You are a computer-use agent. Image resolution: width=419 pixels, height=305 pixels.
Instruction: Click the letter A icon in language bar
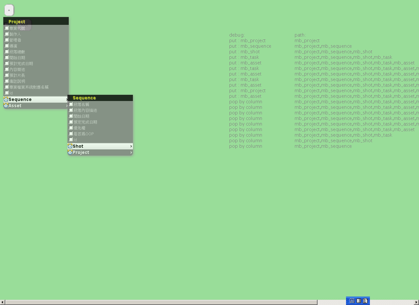click(352, 301)
